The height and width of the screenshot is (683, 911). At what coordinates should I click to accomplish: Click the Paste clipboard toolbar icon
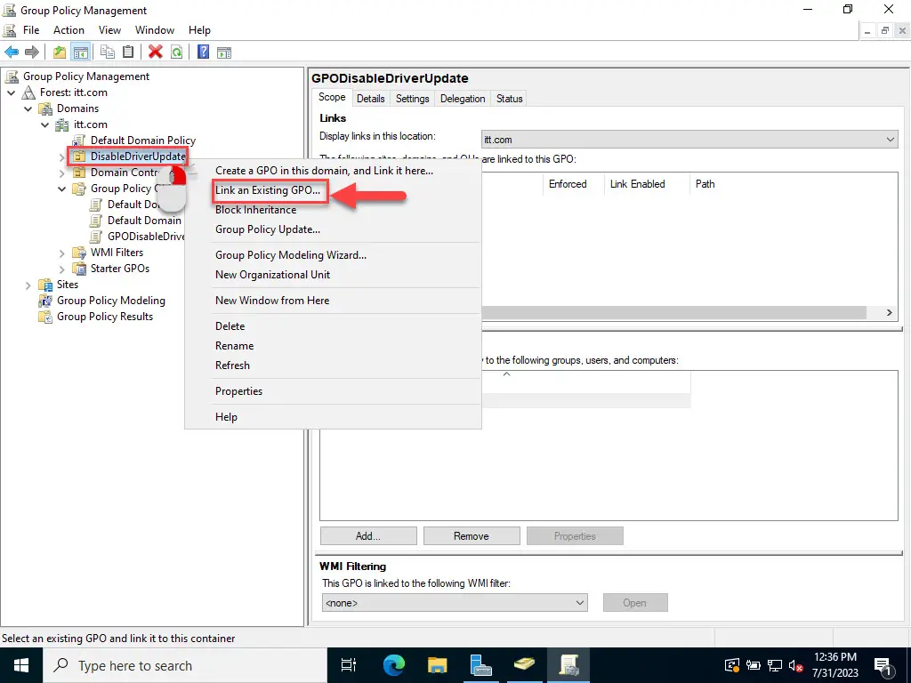(128, 52)
